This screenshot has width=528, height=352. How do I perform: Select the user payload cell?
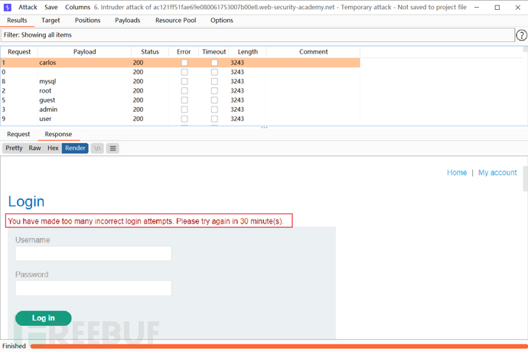[84, 119]
